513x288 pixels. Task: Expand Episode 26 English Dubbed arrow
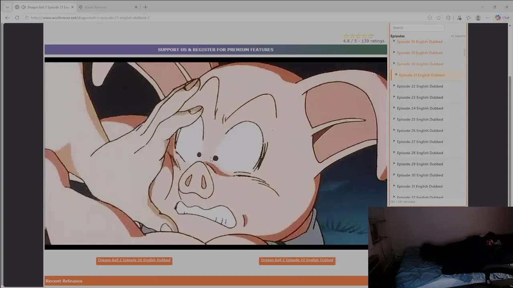(x=394, y=130)
